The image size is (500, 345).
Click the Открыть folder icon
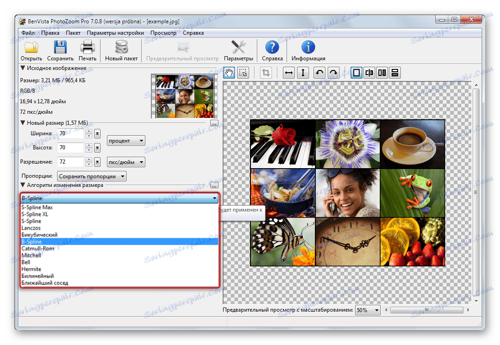31,47
